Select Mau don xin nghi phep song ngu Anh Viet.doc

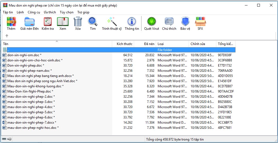click(x=119, y=81)
